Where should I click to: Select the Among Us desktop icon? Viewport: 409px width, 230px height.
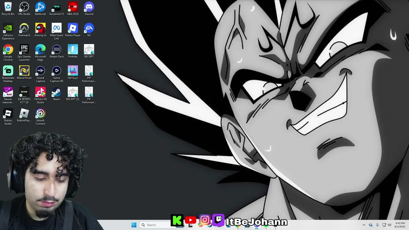(x=40, y=30)
